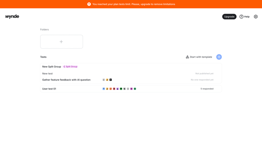Click gray cursor icon in User test 01
This screenshot has width=262, height=154.
click(x=124, y=89)
